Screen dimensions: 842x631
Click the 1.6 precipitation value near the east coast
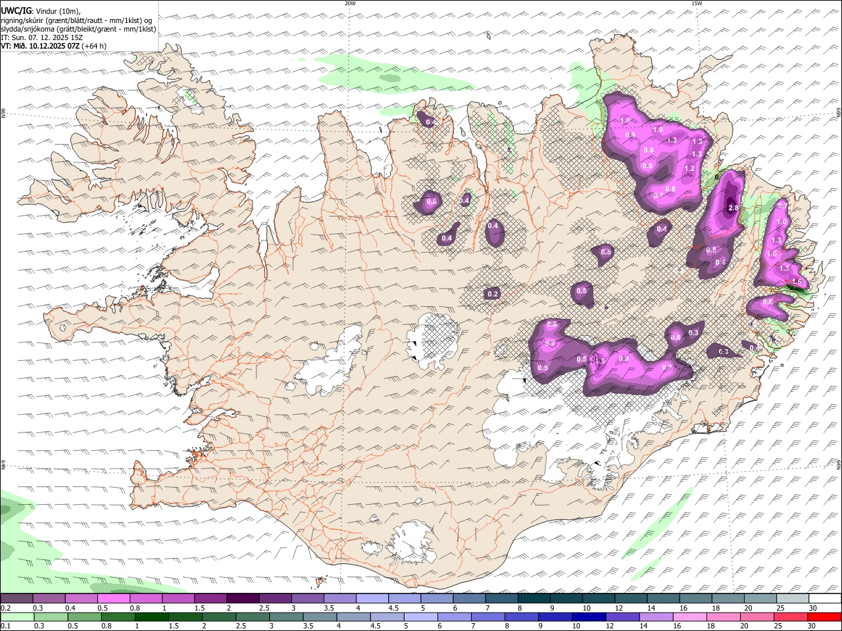point(797,282)
